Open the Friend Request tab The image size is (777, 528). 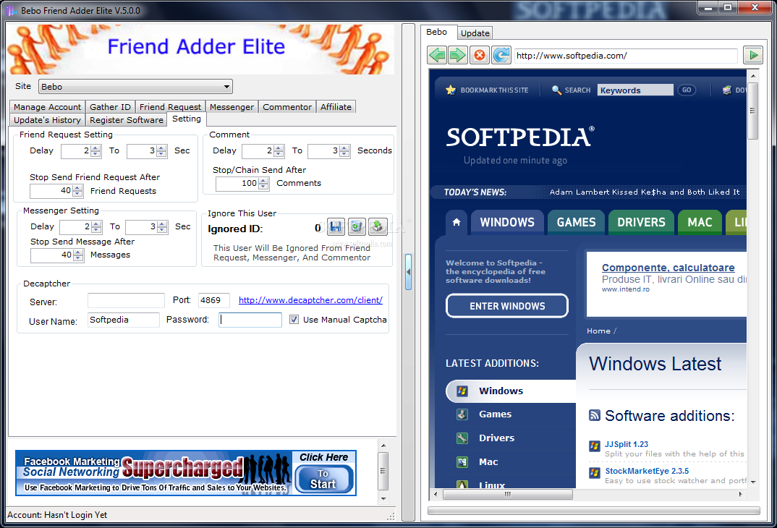[x=170, y=107]
